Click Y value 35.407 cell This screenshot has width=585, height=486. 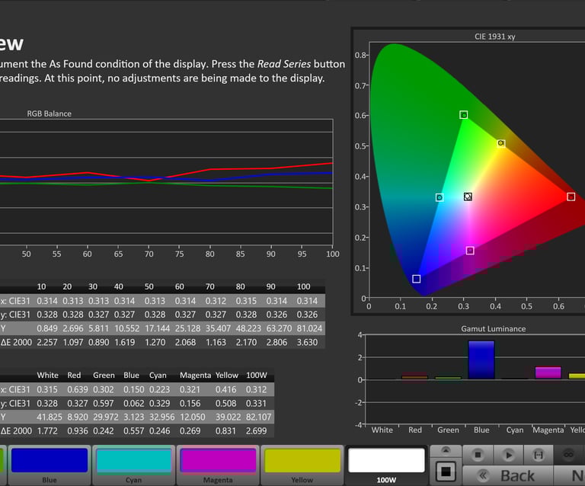coord(218,328)
